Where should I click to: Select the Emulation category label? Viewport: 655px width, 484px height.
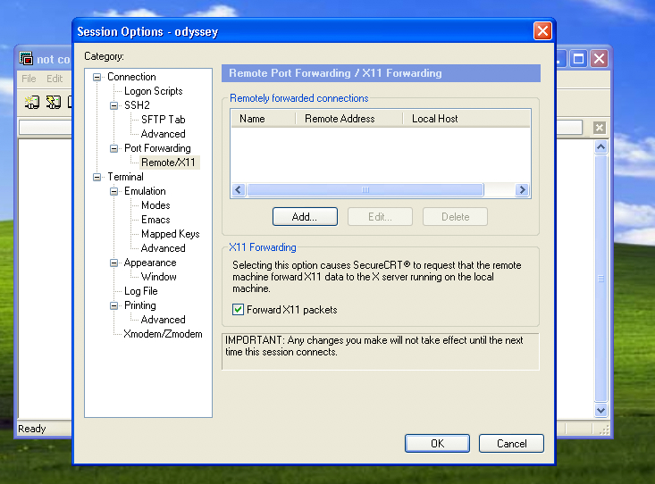click(x=145, y=191)
